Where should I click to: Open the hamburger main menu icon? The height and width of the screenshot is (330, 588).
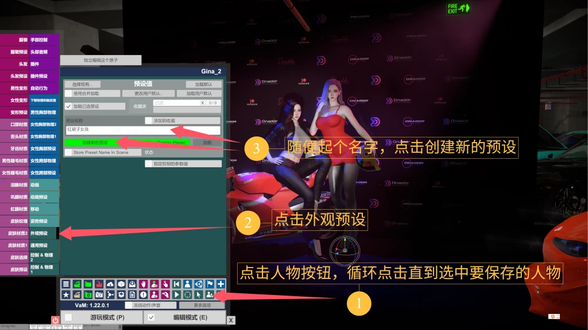66,284
